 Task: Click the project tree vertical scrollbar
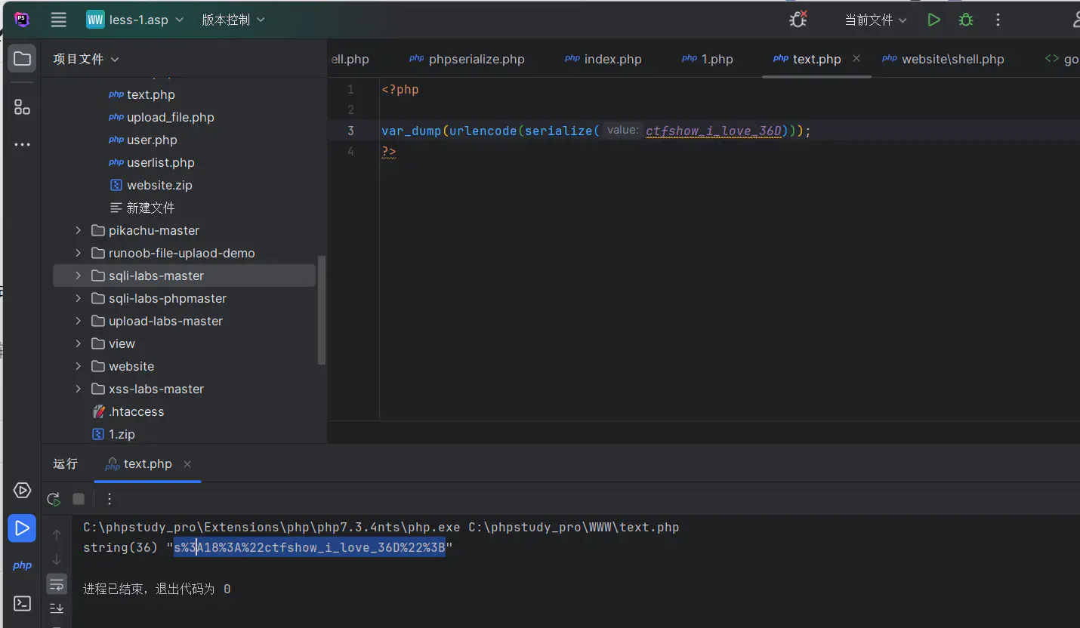pyautogui.click(x=322, y=309)
